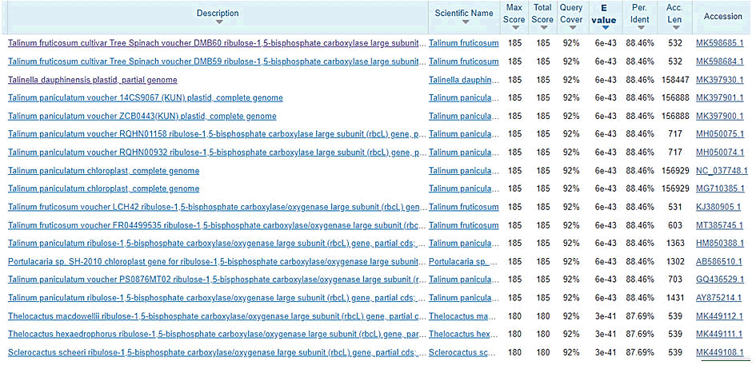The width and height of the screenshot is (756, 369).
Task: Sort by Description column arrow
Action: pos(218,23)
